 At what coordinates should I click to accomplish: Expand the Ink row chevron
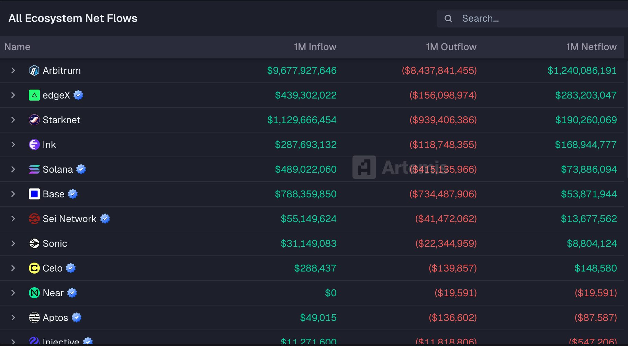click(x=13, y=145)
